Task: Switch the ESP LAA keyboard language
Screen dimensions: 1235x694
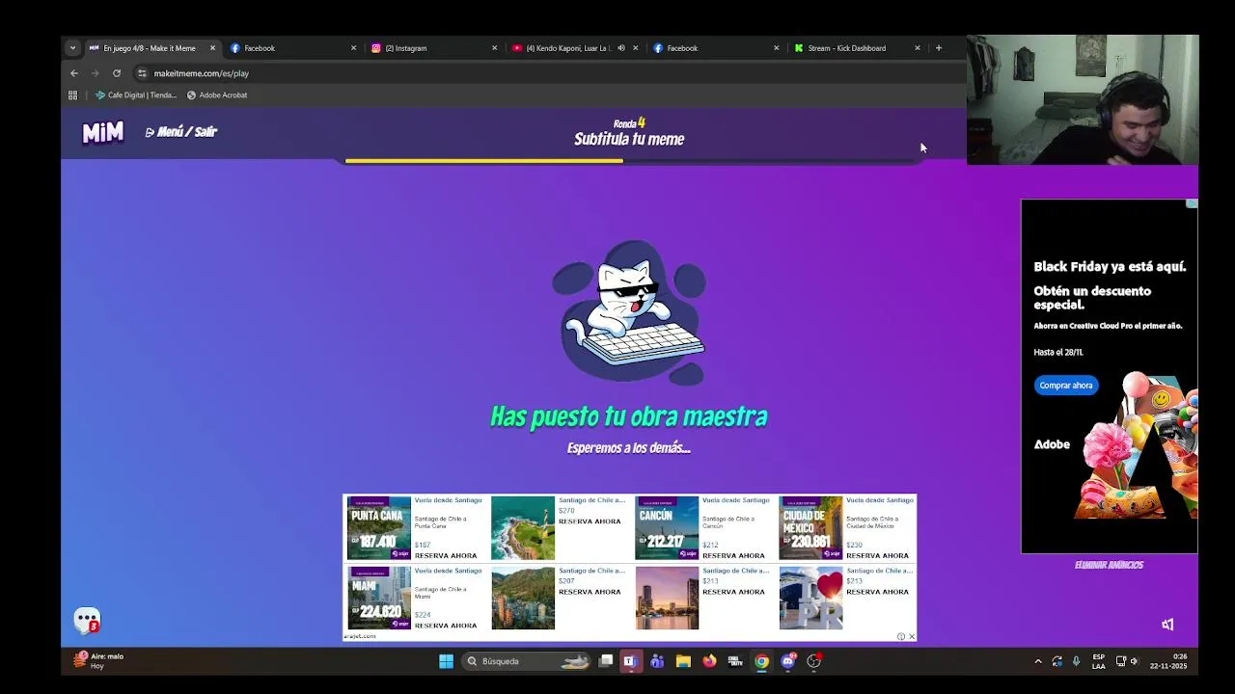Action: (1098, 661)
